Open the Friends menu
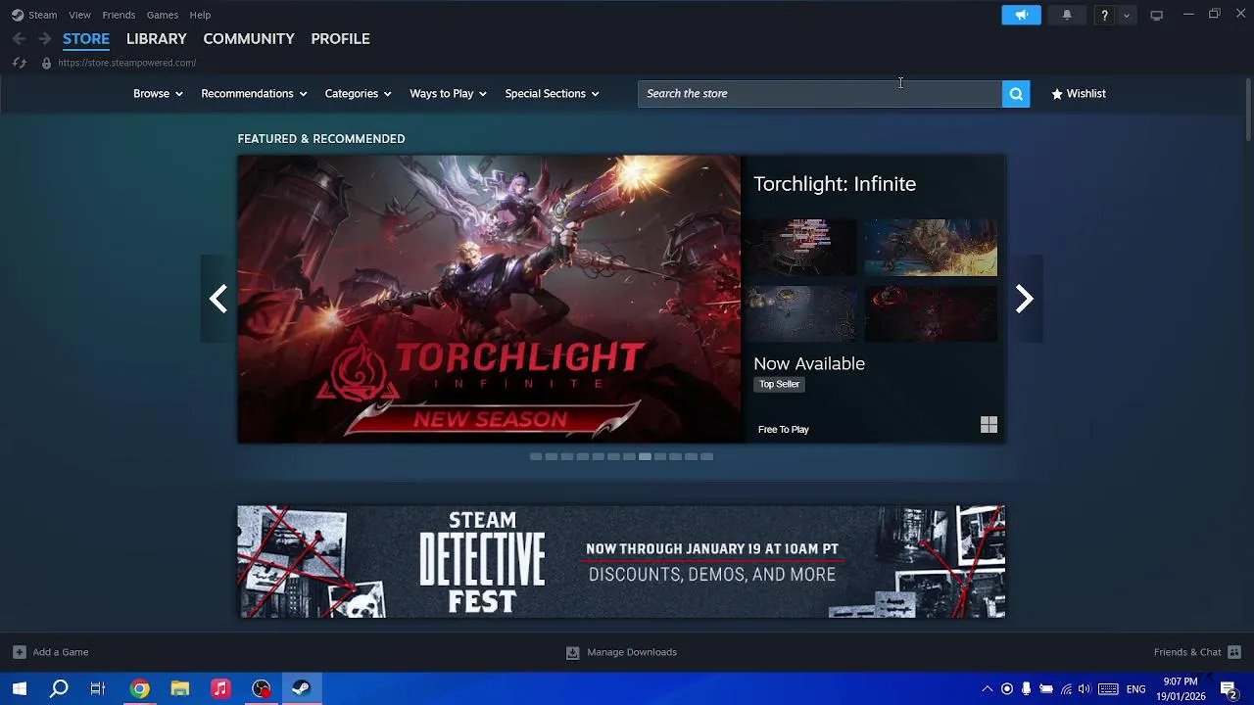This screenshot has height=705, width=1254. point(119,15)
